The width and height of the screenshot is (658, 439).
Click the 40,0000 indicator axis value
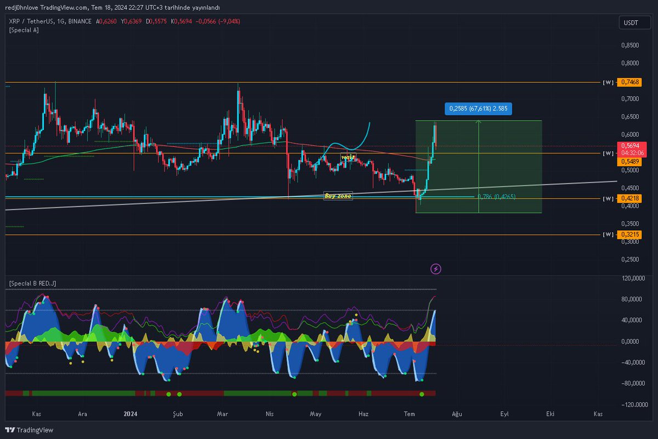[632, 320]
